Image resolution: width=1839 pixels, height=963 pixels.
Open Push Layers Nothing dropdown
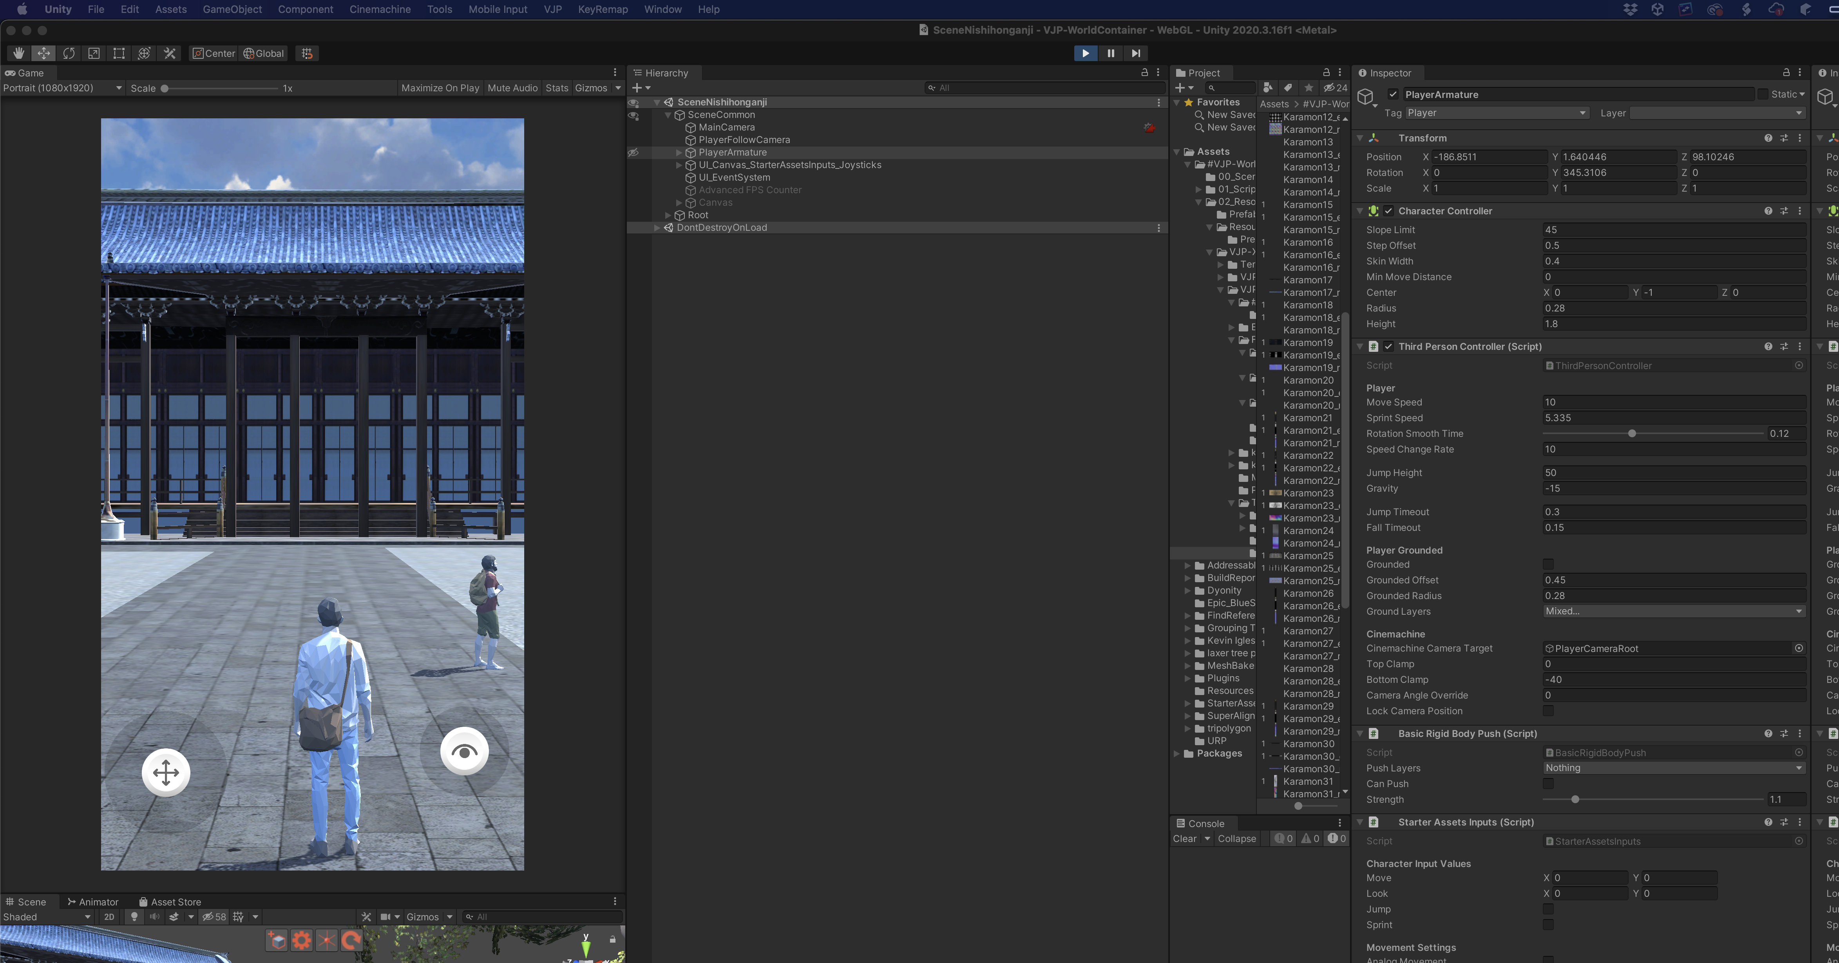pyautogui.click(x=1673, y=768)
